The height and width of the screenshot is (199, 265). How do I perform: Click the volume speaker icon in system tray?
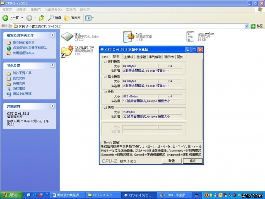(235, 195)
